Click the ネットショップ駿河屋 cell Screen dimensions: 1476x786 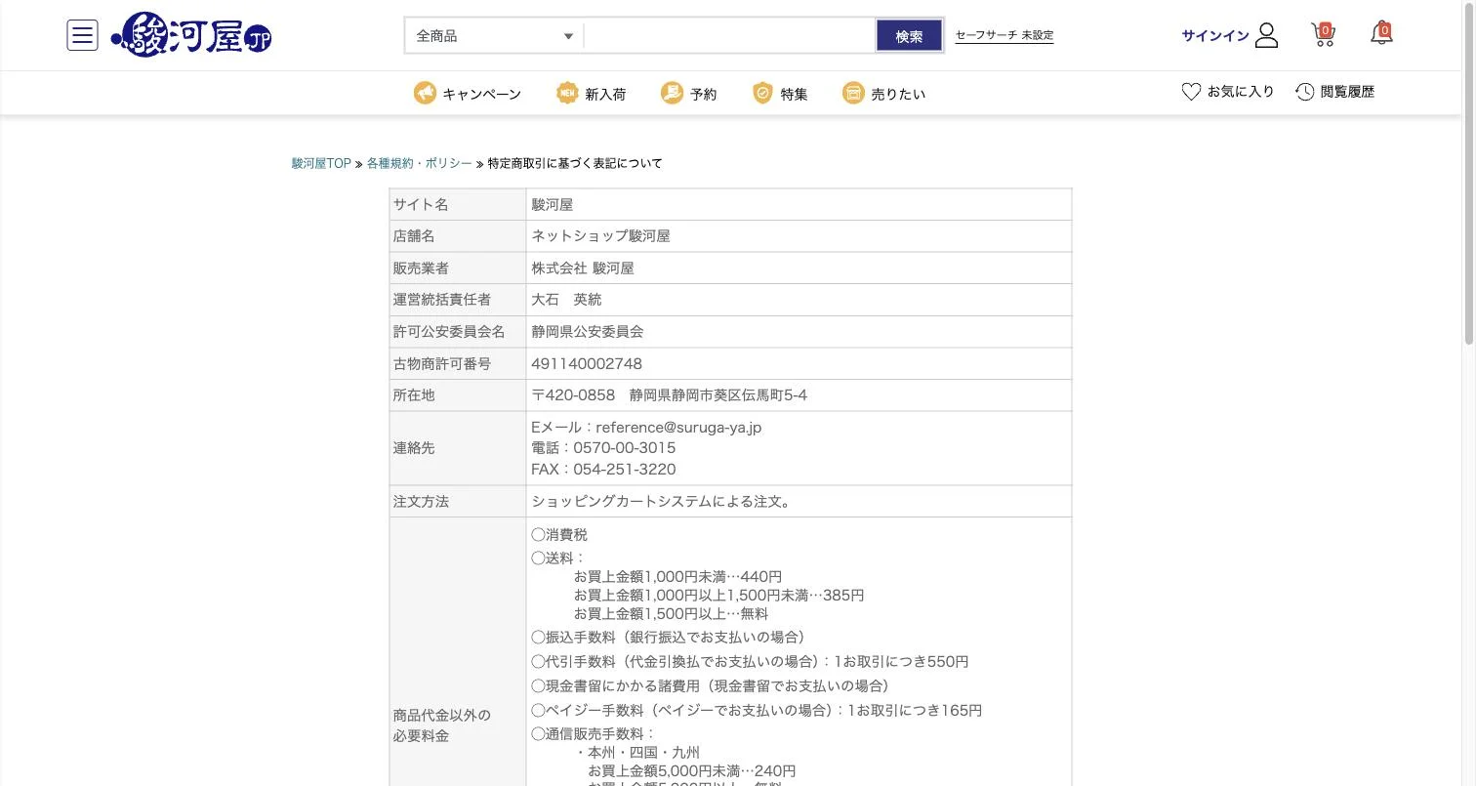799,236
